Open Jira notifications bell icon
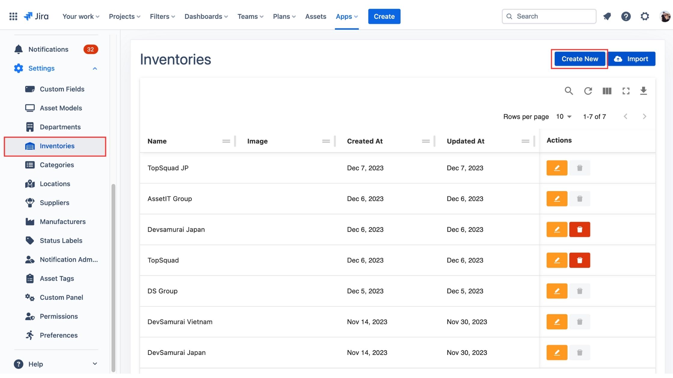 [607, 16]
